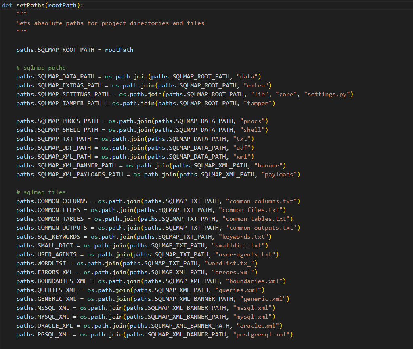
Task: Click the "banner" string literal
Action: [268, 165]
